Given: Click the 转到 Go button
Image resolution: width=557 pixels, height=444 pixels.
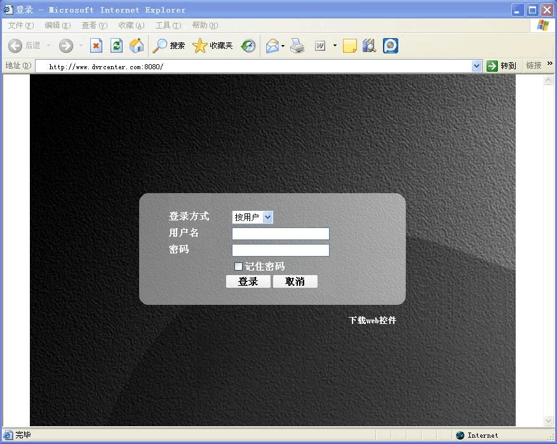Looking at the screenshot, I should tap(501, 66).
